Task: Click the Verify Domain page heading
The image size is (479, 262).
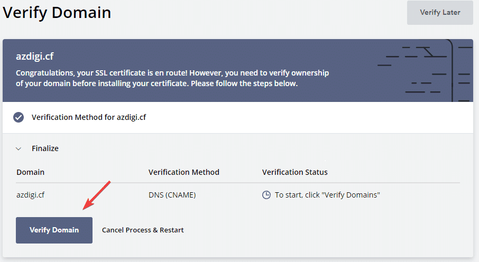Action: (x=57, y=13)
